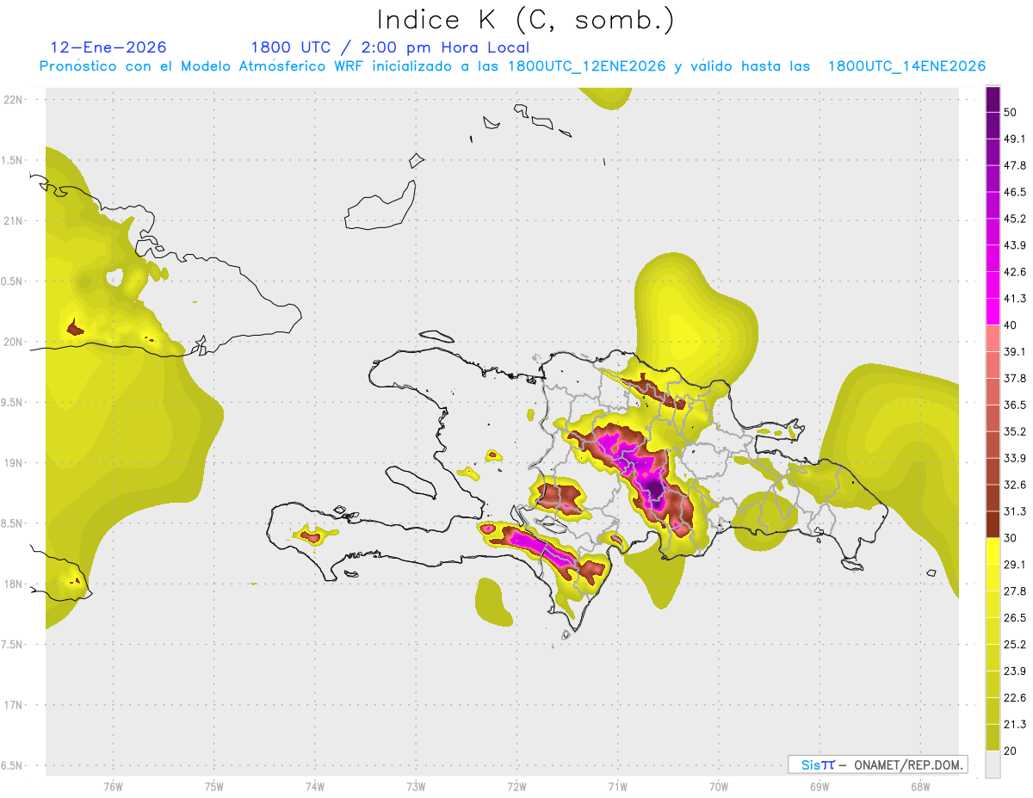Click the legend value "23.9"
The height and width of the screenshot is (798, 1033).
pyautogui.click(x=1015, y=671)
